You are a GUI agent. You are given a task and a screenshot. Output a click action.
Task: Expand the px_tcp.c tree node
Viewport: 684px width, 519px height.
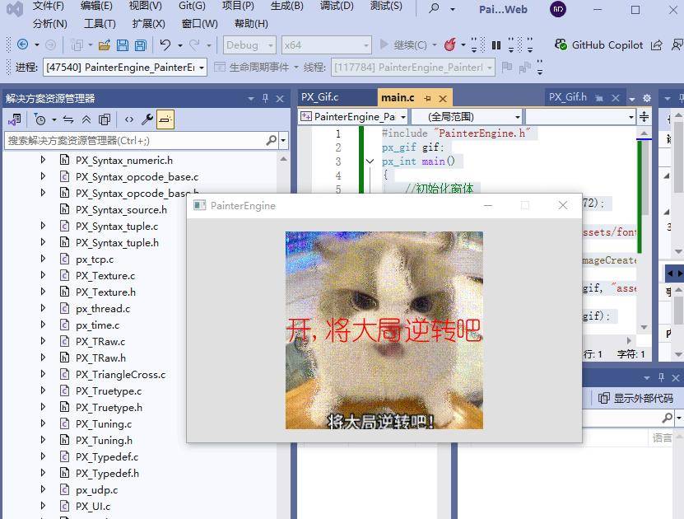point(43,259)
